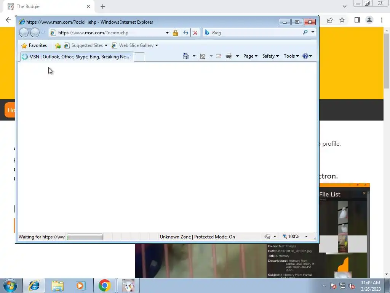Viewport: 390px width, 293px height.
Task: Click the page loading progress bar
Action: click(x=85, y=237)
